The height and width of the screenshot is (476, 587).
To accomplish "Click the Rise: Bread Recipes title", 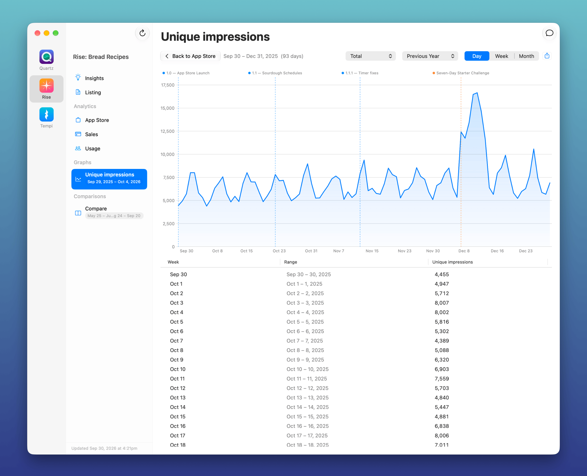I will (101, 57).
